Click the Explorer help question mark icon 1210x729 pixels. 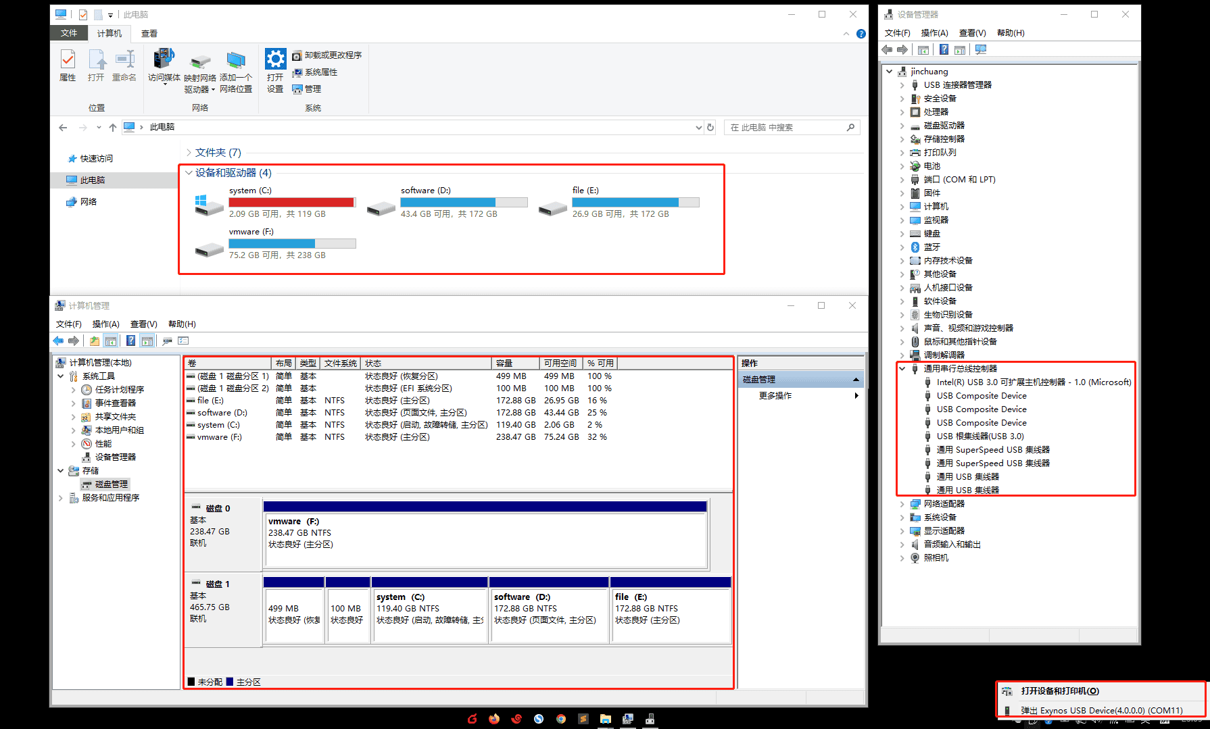[861, 34]
